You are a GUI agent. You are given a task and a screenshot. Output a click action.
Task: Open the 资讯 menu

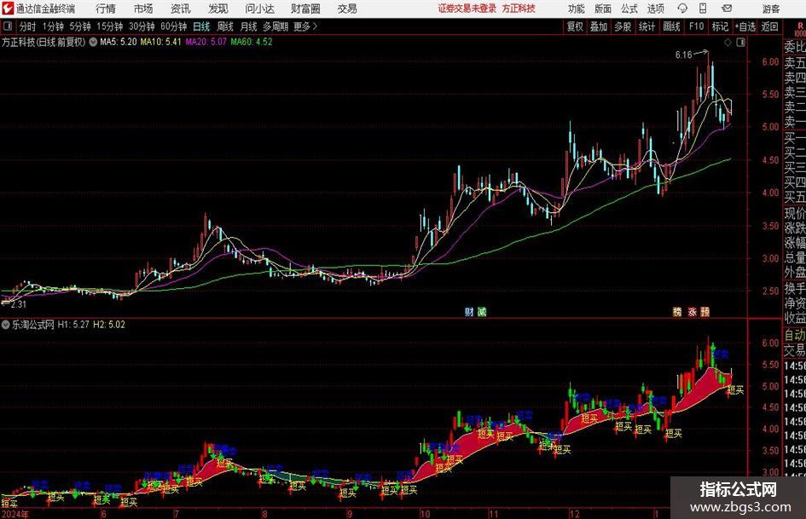tap(181, 9)
